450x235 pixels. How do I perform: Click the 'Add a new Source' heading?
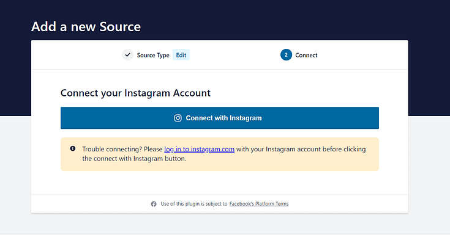[x=86, y=27]
